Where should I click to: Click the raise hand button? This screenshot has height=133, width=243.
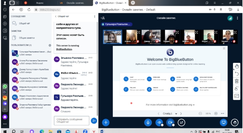pyautogui.click(x=235, y=122)
